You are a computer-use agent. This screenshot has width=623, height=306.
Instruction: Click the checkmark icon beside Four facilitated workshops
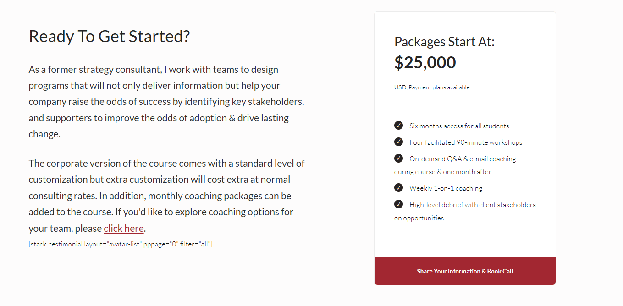point(398,142)
